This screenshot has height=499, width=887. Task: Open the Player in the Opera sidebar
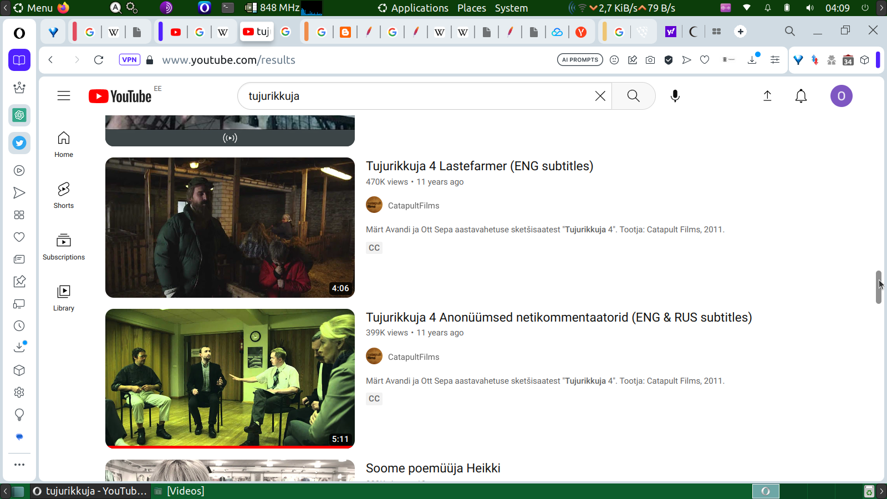point(19,171)
